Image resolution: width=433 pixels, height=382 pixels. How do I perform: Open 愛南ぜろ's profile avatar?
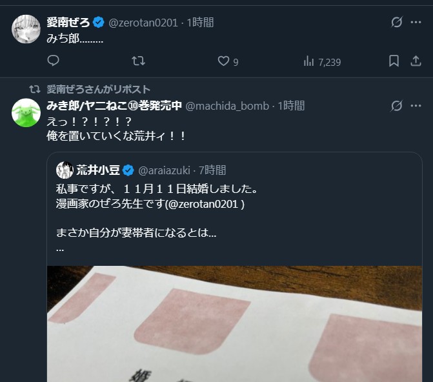(26, 29)
